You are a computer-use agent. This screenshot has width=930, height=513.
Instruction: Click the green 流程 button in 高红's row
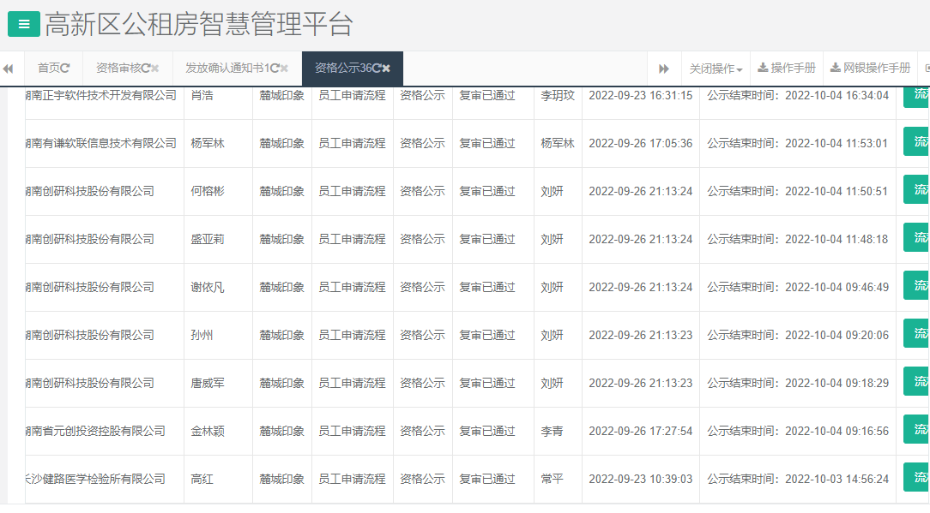(x=919, y=479)
